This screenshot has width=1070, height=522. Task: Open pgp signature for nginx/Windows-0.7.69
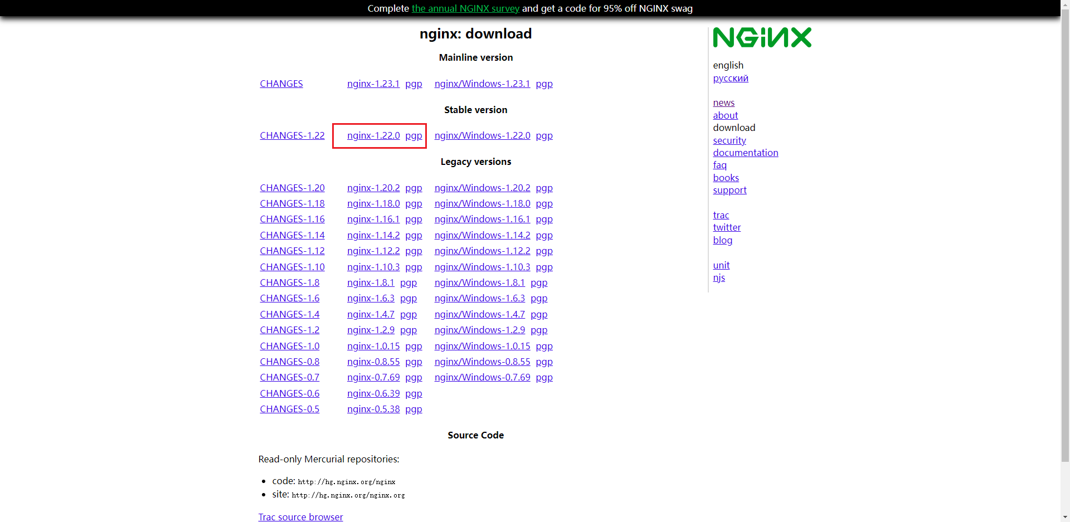click(544, 378)
